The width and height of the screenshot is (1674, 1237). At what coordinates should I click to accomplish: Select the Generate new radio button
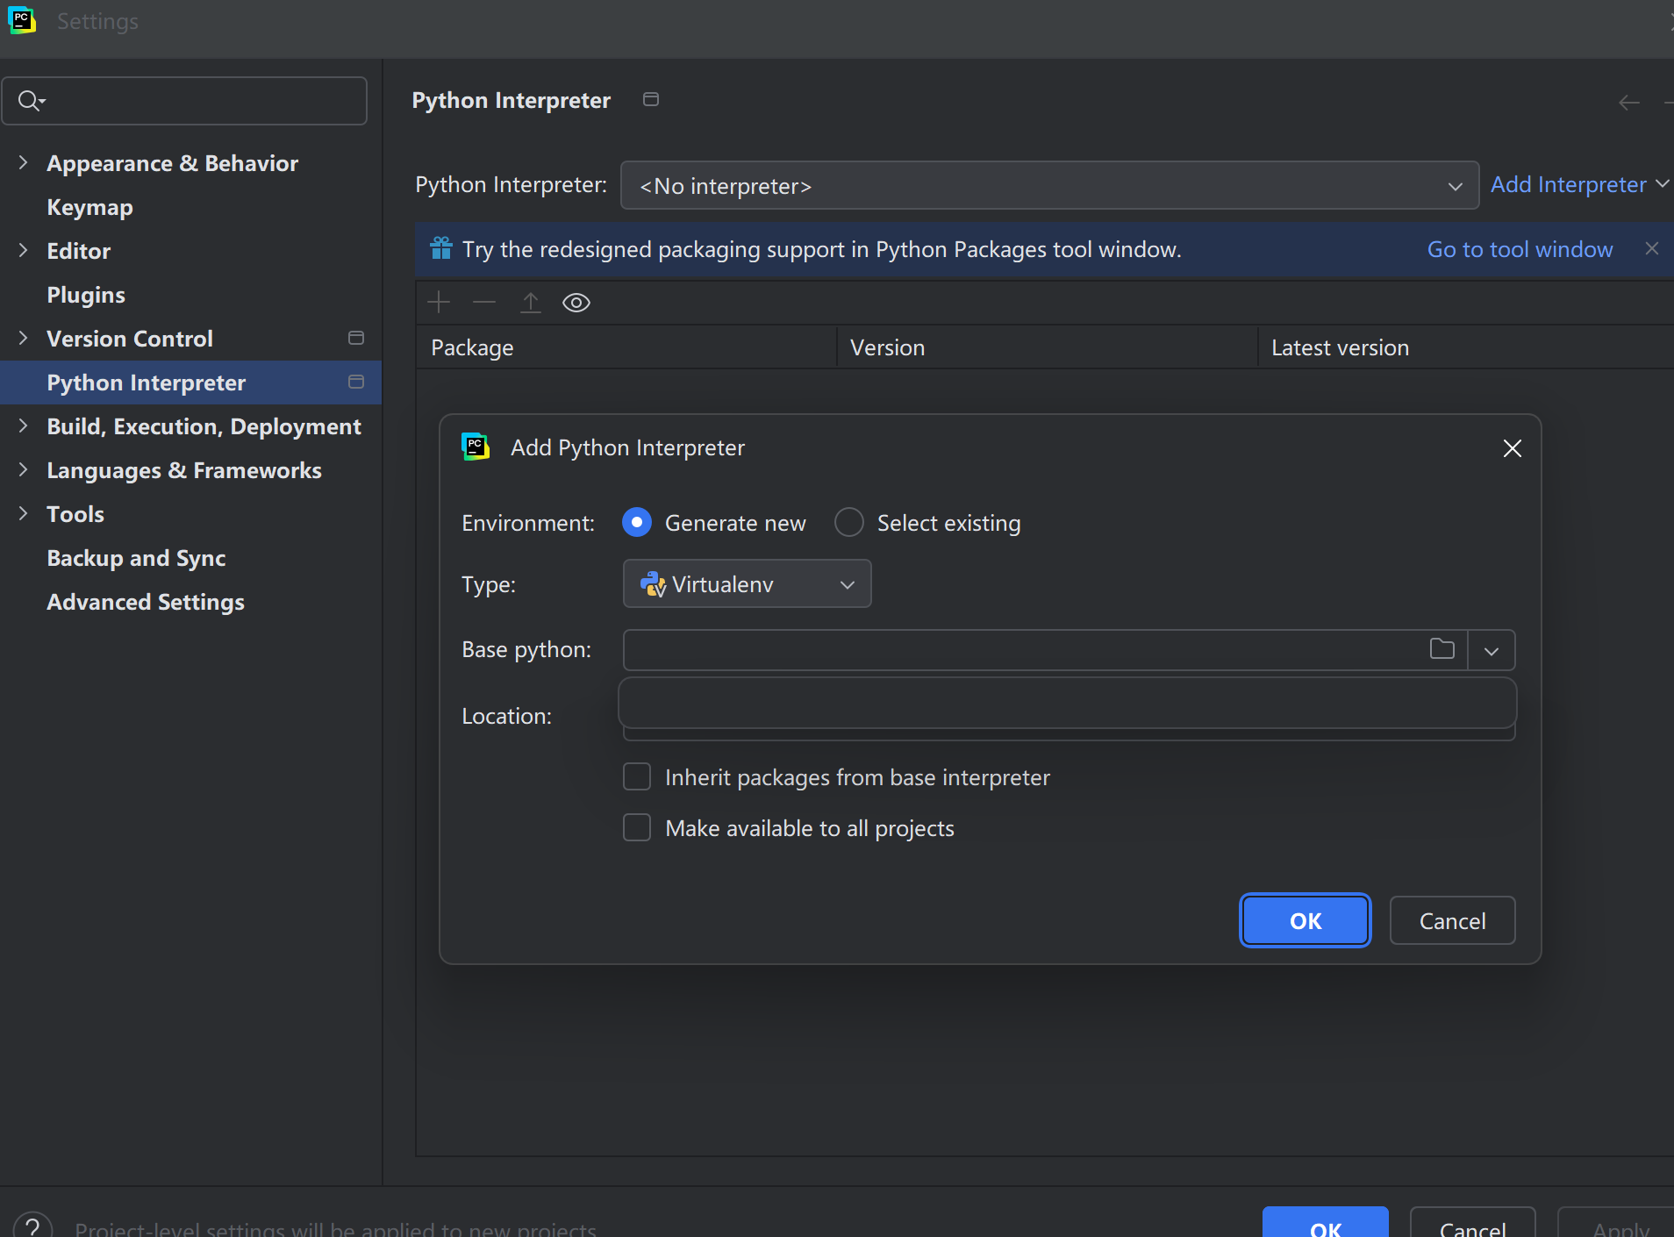637,523
